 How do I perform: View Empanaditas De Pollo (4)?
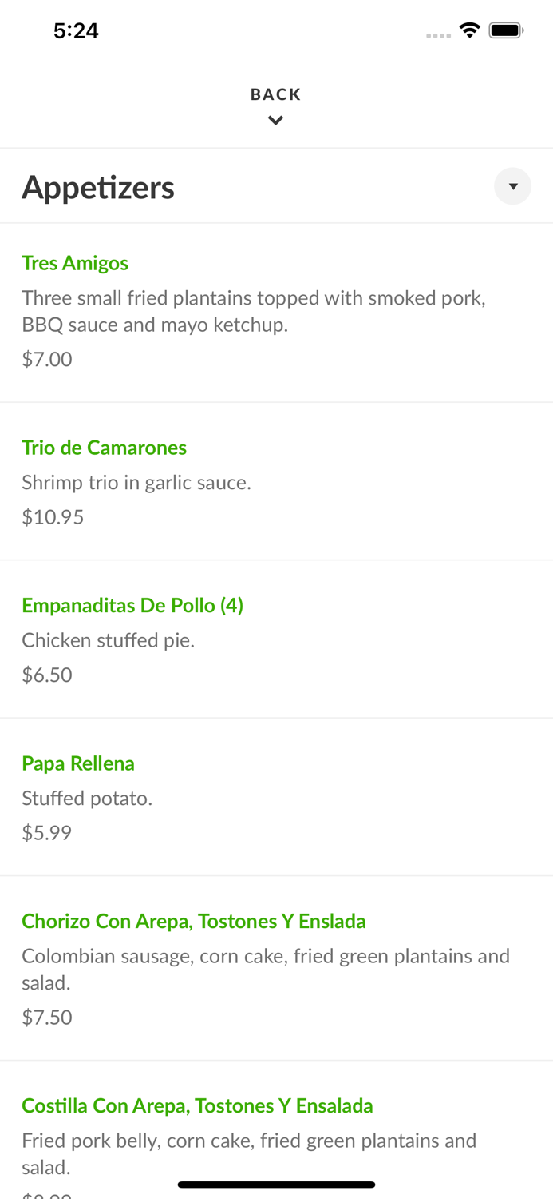pos(132,606)
